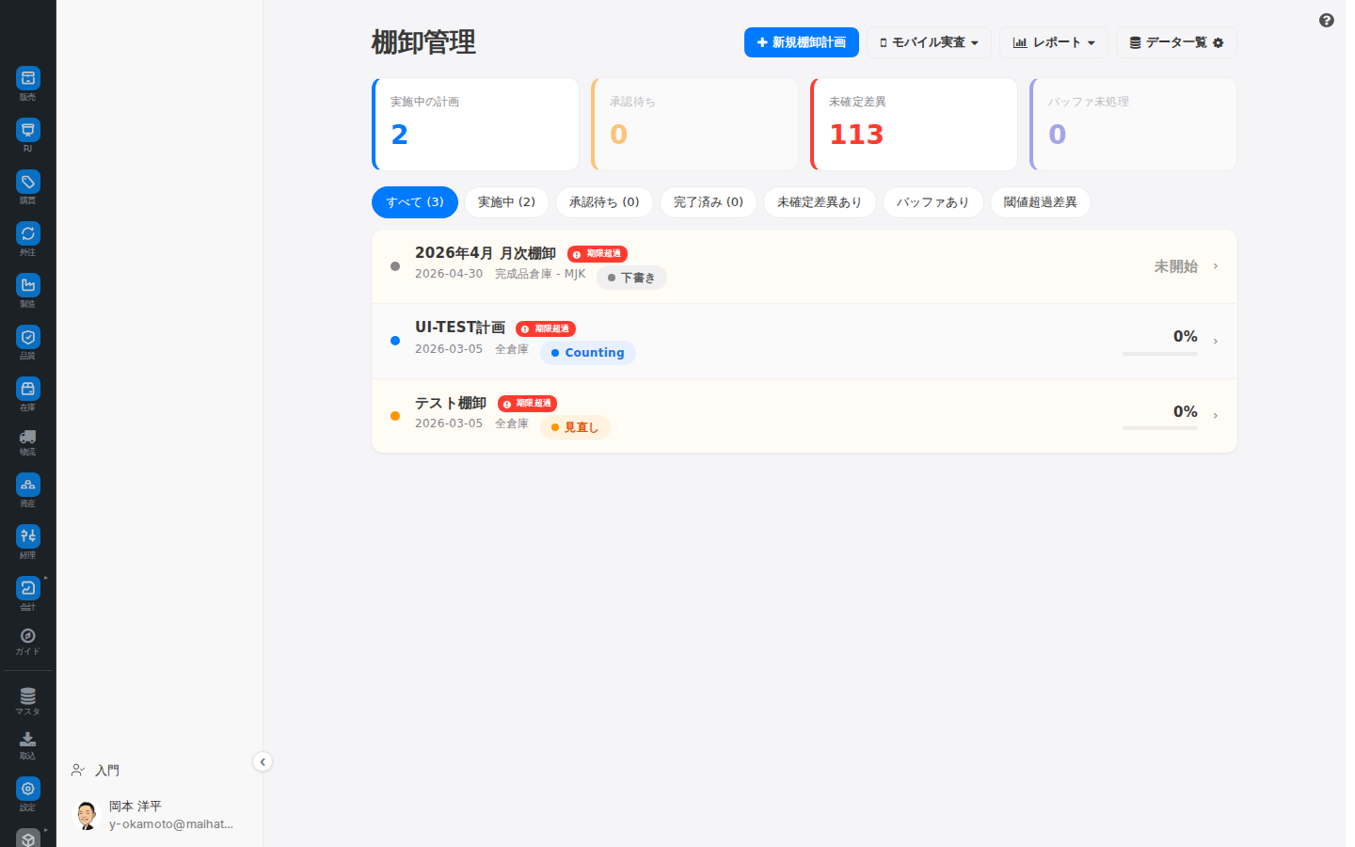Open the 在庫 (Inventory) box icon

28,389
